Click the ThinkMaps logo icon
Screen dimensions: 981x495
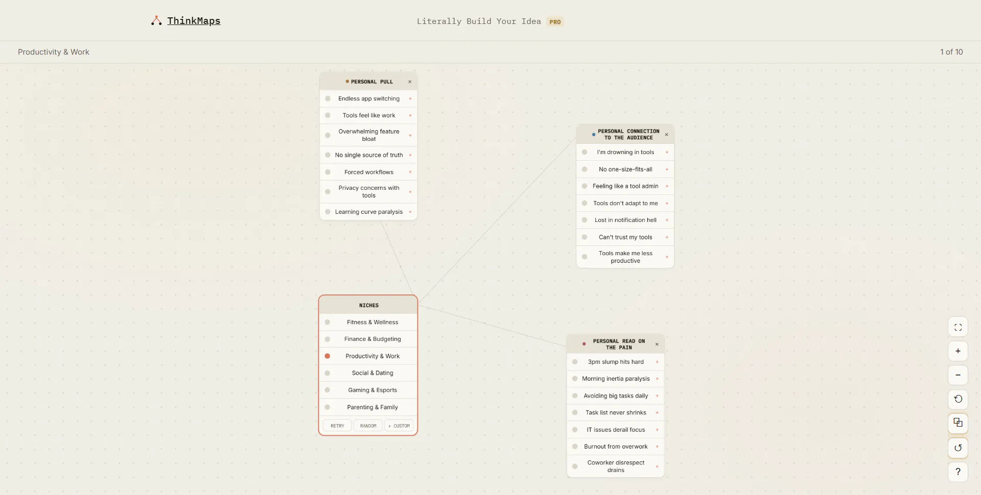tap(156, 21)
